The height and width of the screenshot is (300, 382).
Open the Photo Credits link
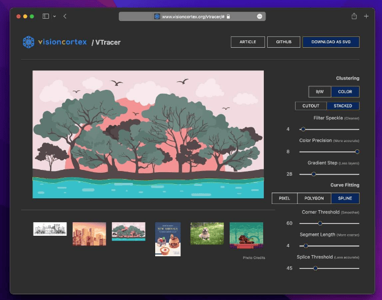click(x=254, y=258)
